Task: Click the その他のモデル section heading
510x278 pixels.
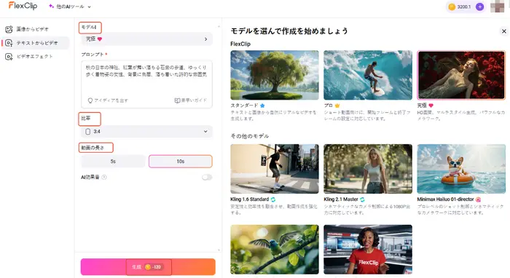Action: tap(250, 136)
